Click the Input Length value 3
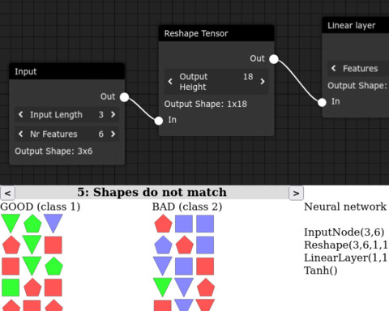This screenshot has width=389, height=311. point(101,115)
